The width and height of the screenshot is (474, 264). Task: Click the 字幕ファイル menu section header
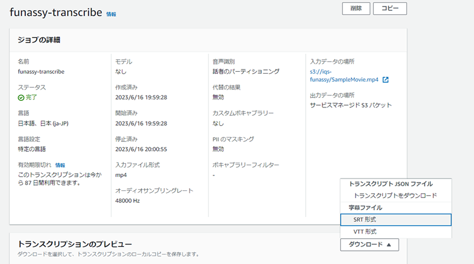point(365,208)
